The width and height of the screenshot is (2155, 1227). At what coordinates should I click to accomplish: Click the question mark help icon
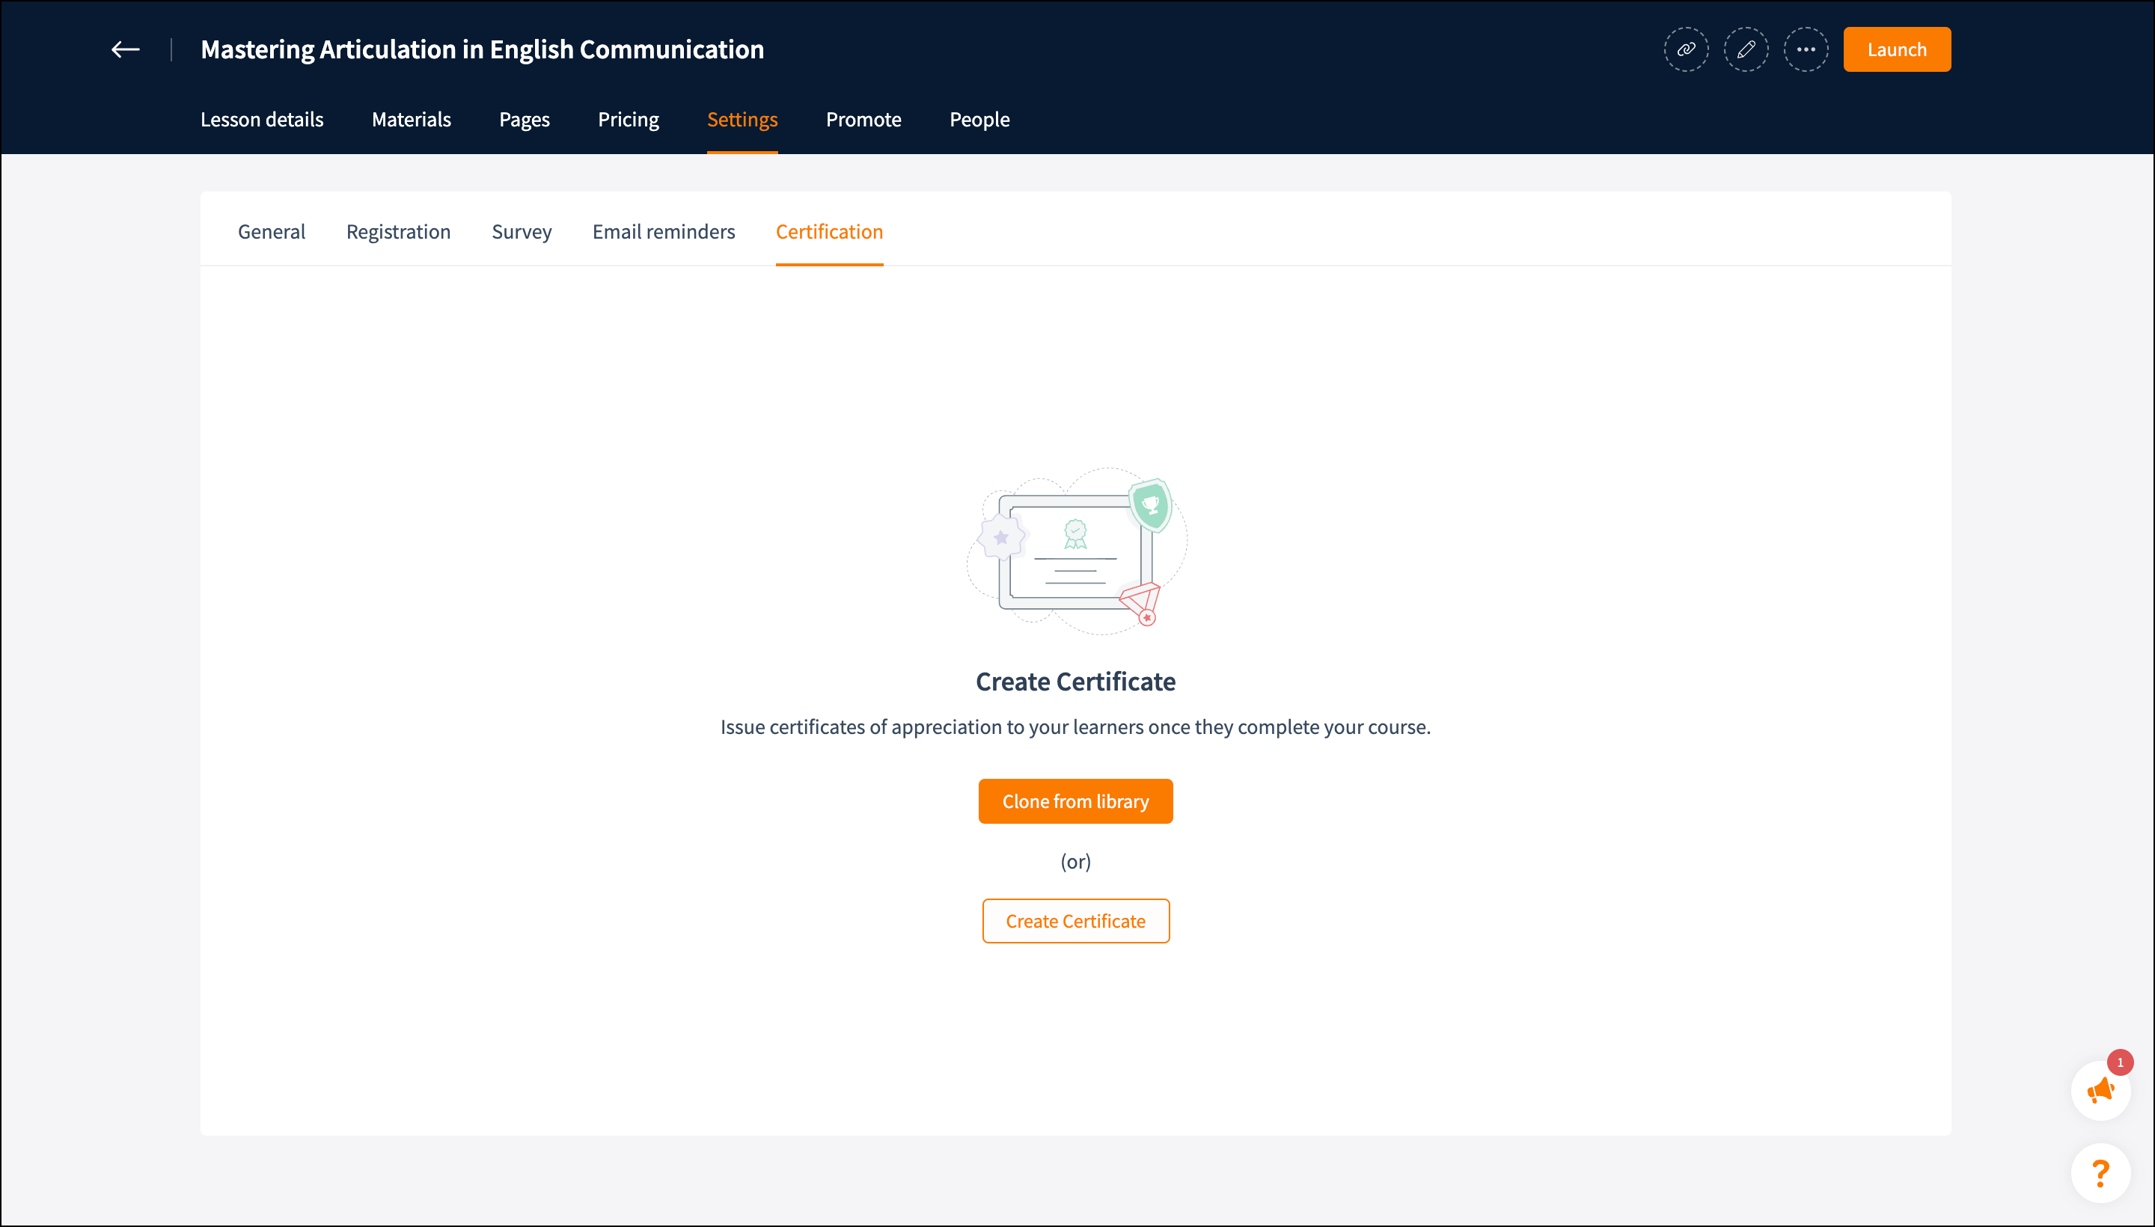tap(2100, 1172)
